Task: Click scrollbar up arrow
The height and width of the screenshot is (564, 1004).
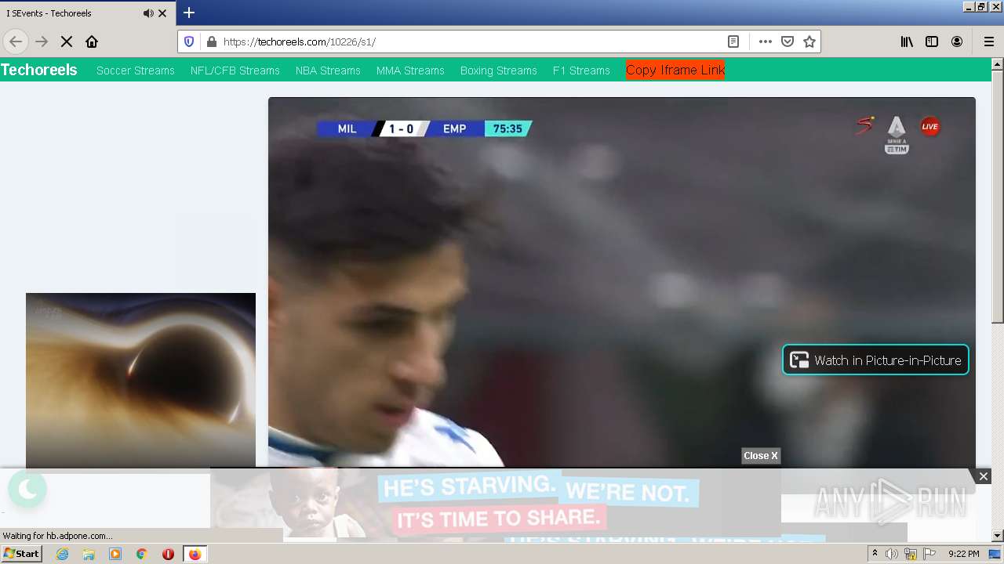Action: coord(997,63)
